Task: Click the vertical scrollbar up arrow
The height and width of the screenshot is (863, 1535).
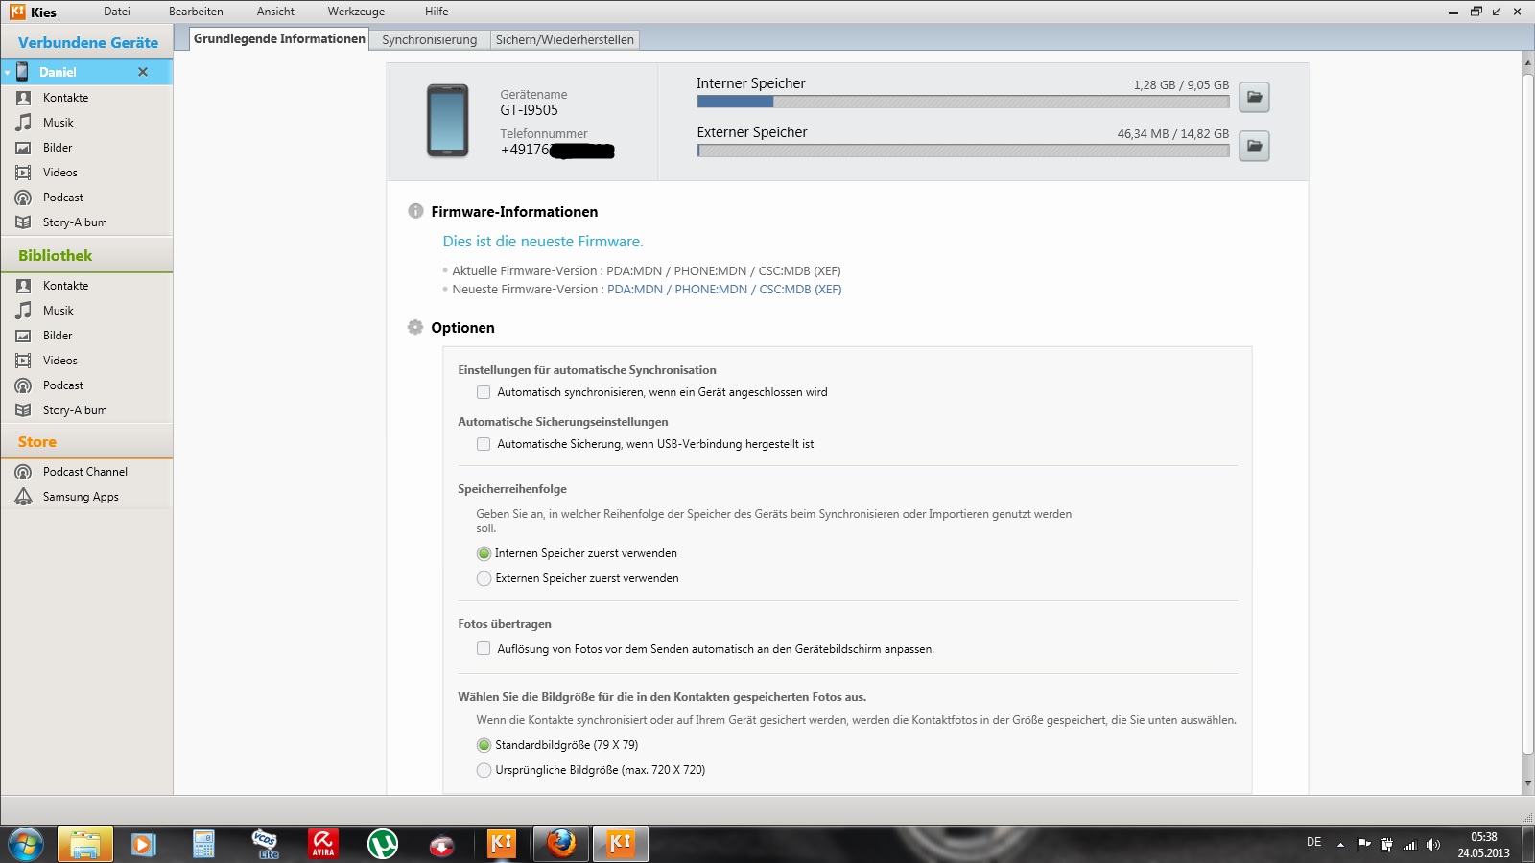Action: 1527,63
